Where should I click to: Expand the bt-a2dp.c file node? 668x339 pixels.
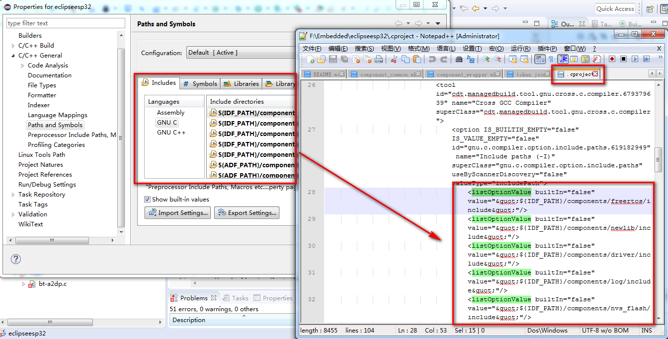click(x=23, y=284)
